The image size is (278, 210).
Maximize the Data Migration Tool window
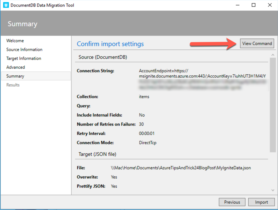click(x=254, y=5)
